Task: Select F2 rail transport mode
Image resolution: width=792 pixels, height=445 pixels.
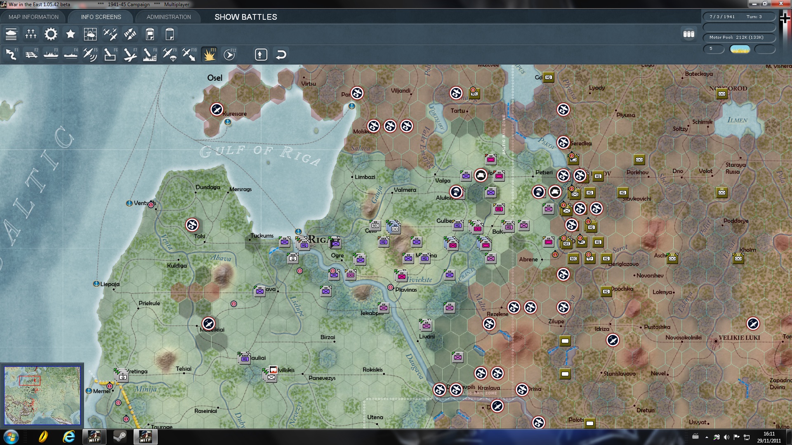Action: (31, 54)
